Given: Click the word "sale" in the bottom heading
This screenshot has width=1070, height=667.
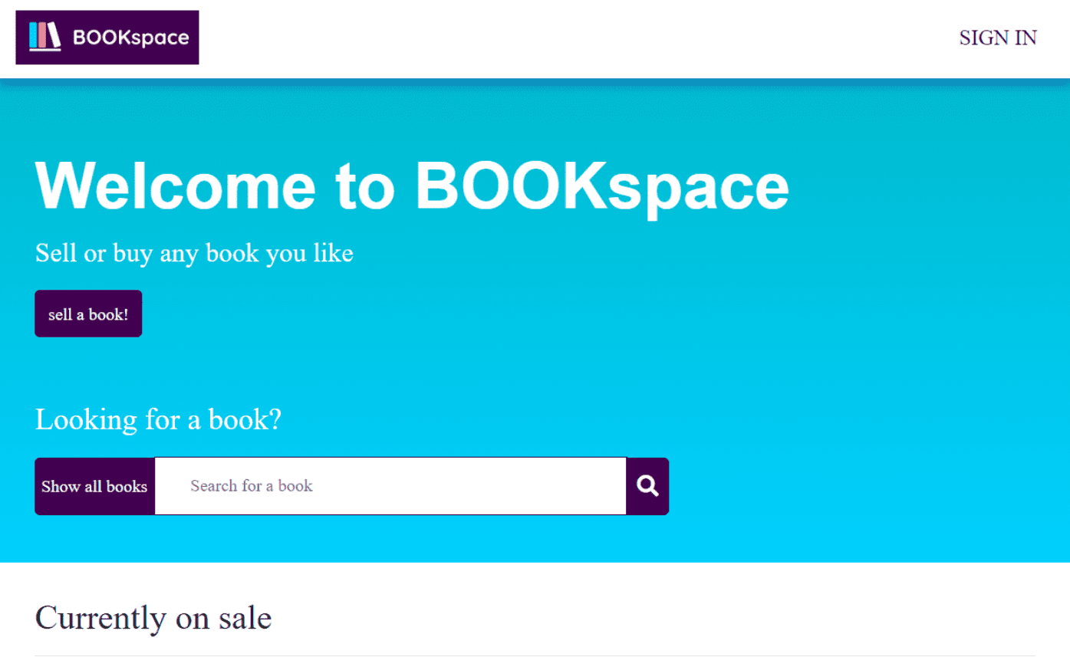Looking at the screenshot, I should click(245, 618).
